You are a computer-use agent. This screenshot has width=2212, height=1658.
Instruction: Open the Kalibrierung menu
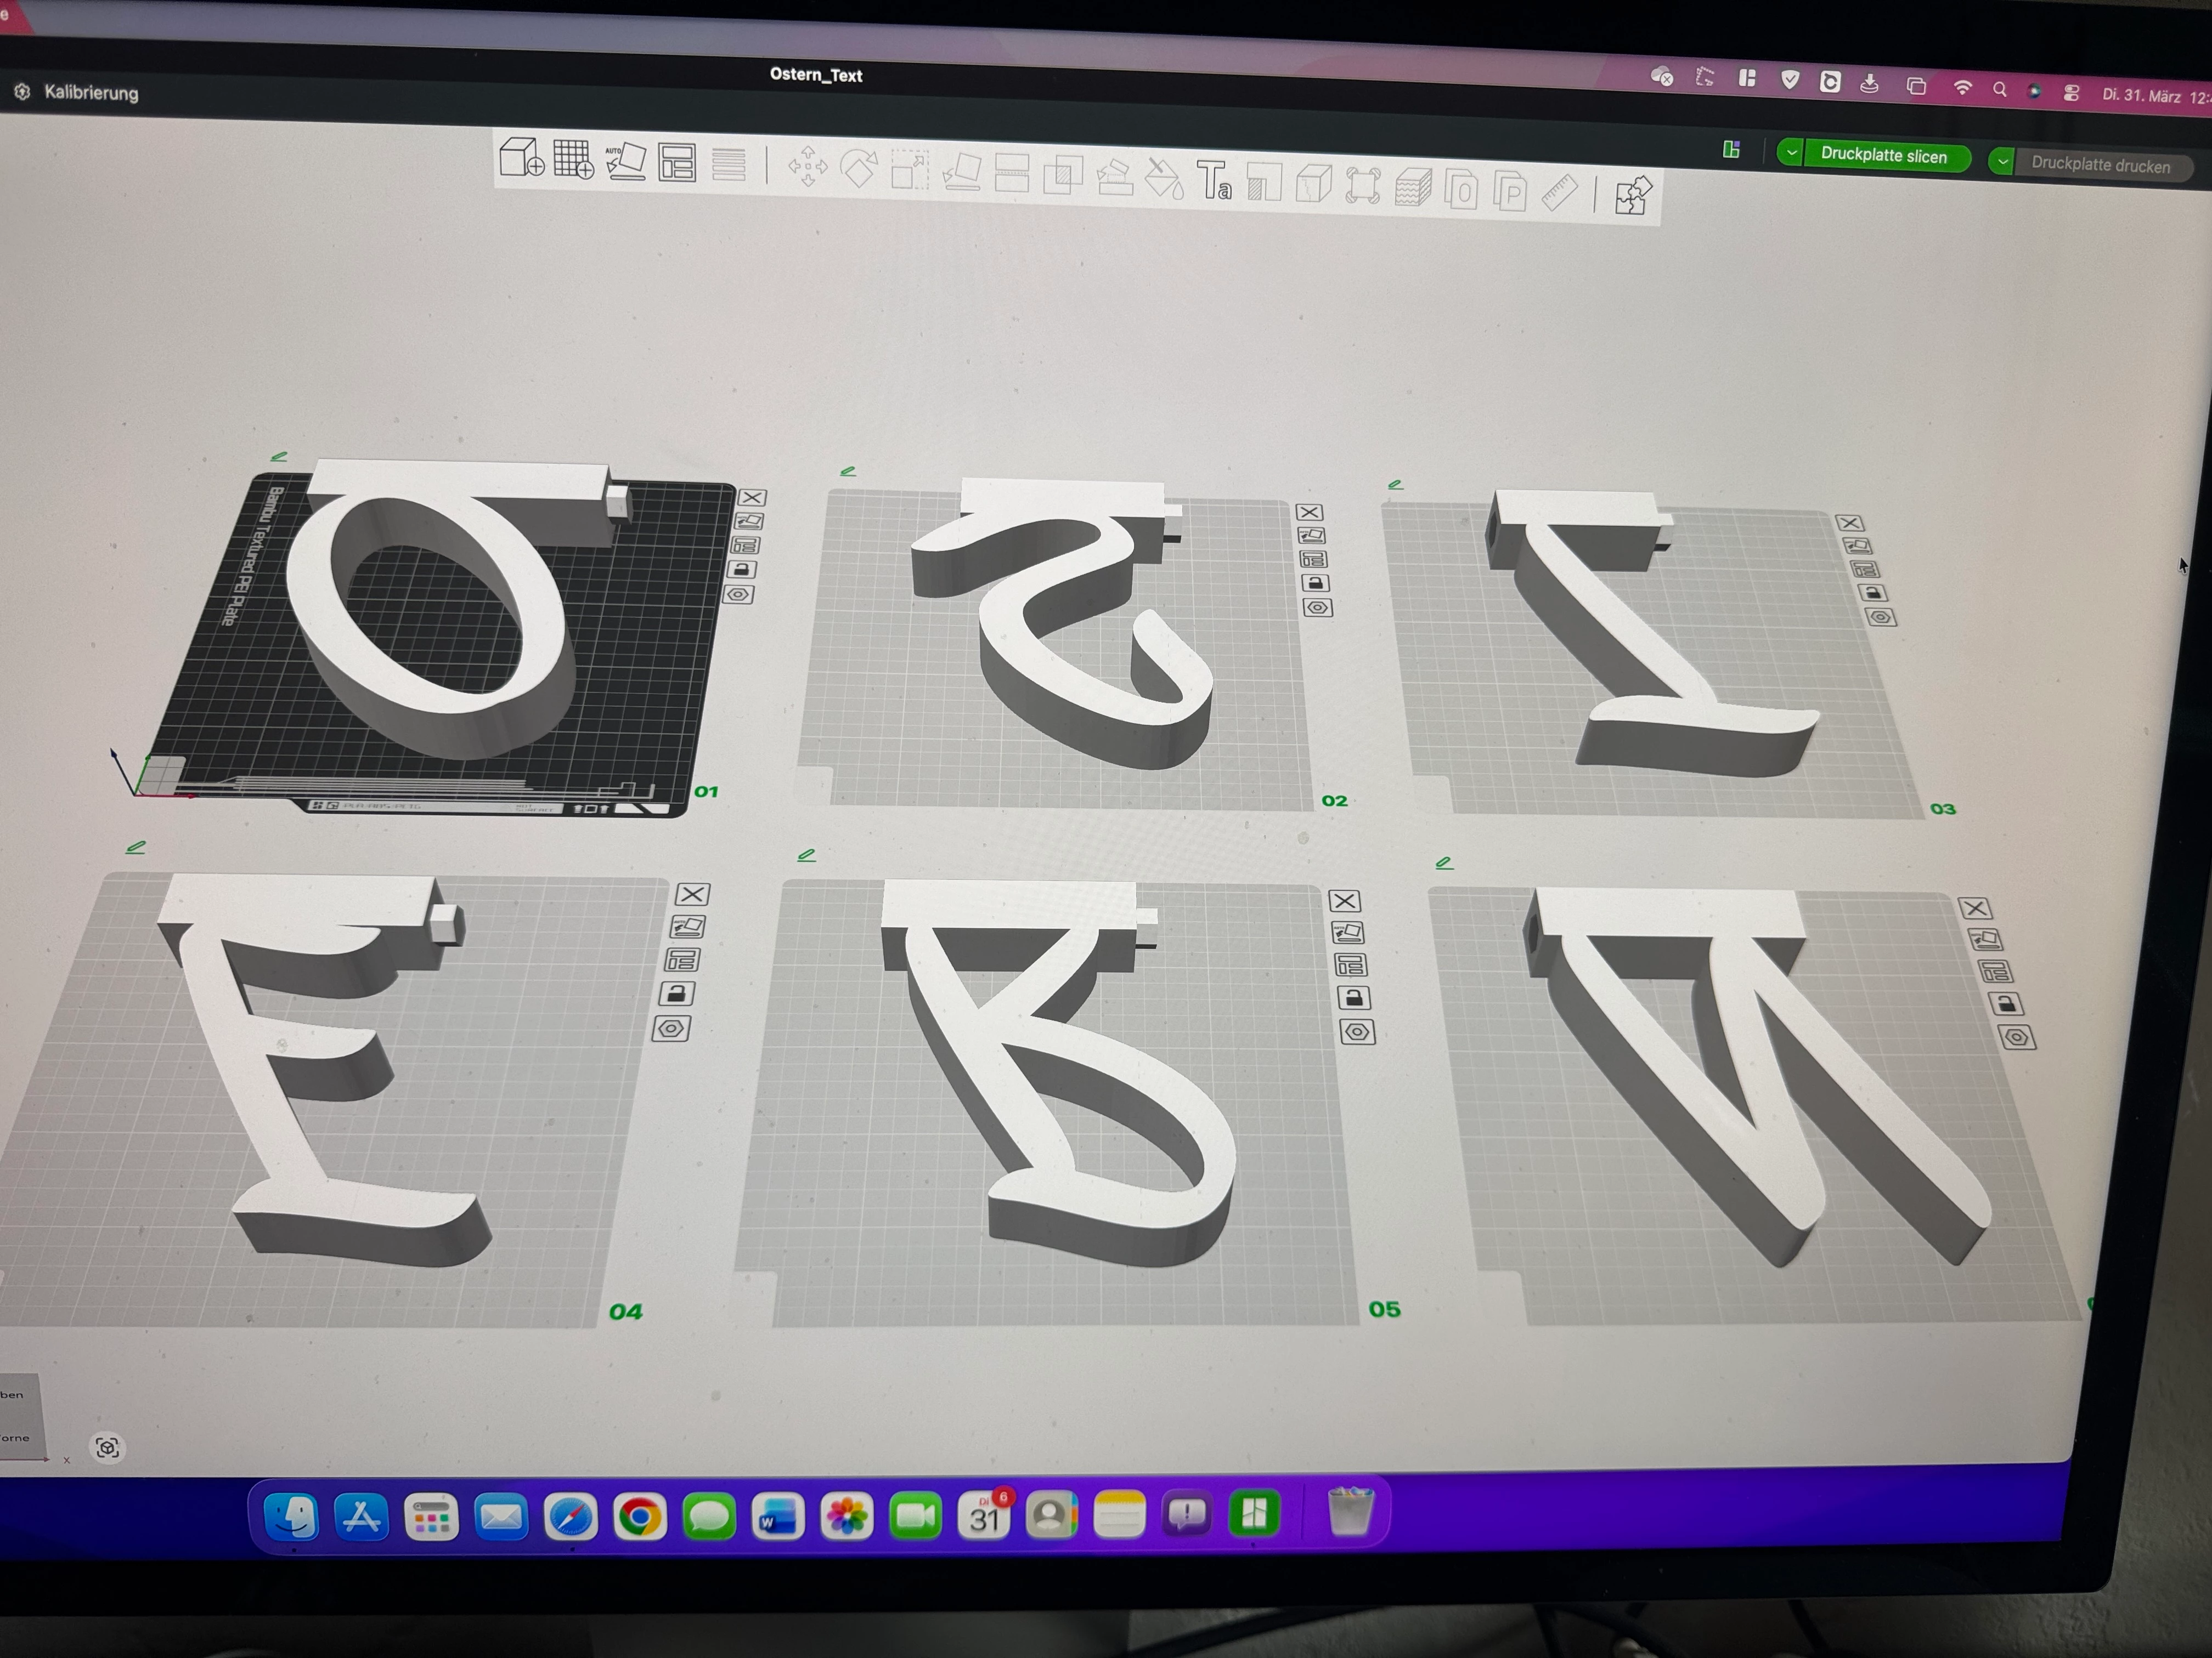[x=90, y=93]
